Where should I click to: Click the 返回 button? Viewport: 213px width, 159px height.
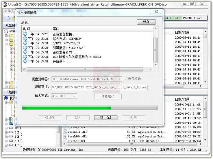click(133, 118)
